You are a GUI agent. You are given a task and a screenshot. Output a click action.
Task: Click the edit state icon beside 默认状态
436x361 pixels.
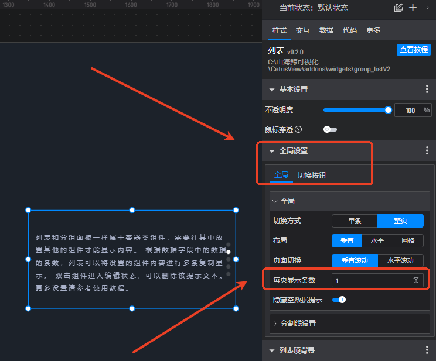(398, 8)
